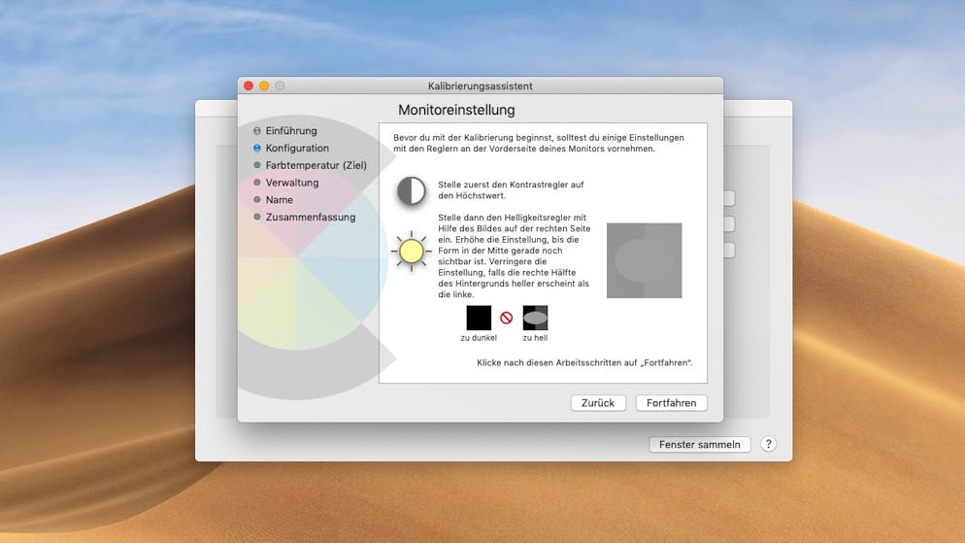
Task: Click the gray brightness calibration test image
Action: point(645,260)
